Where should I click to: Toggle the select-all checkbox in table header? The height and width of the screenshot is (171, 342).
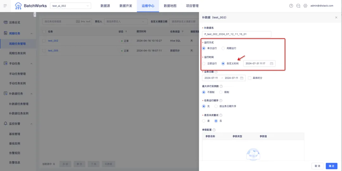pyautogui.click(x=44, y=32)
